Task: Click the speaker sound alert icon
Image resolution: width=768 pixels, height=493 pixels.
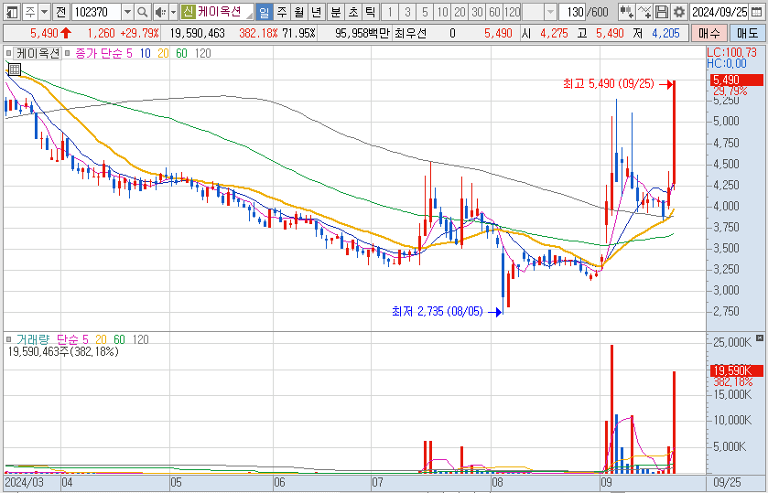Action: [159, 12]
